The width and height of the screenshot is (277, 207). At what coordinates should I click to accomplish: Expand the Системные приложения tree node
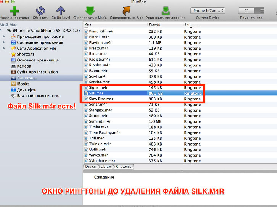pyautogui.click(x=4, y=42)
